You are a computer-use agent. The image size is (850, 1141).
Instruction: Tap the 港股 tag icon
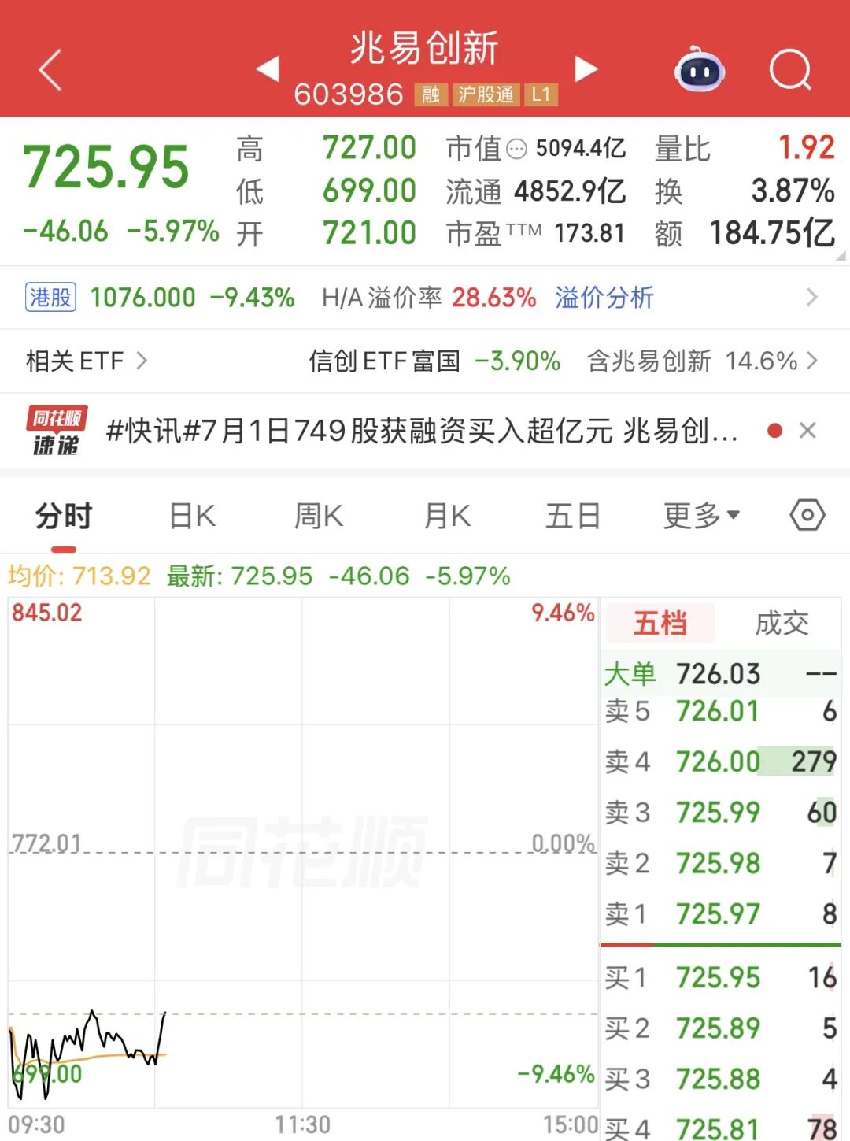click(x=50, y=297)
